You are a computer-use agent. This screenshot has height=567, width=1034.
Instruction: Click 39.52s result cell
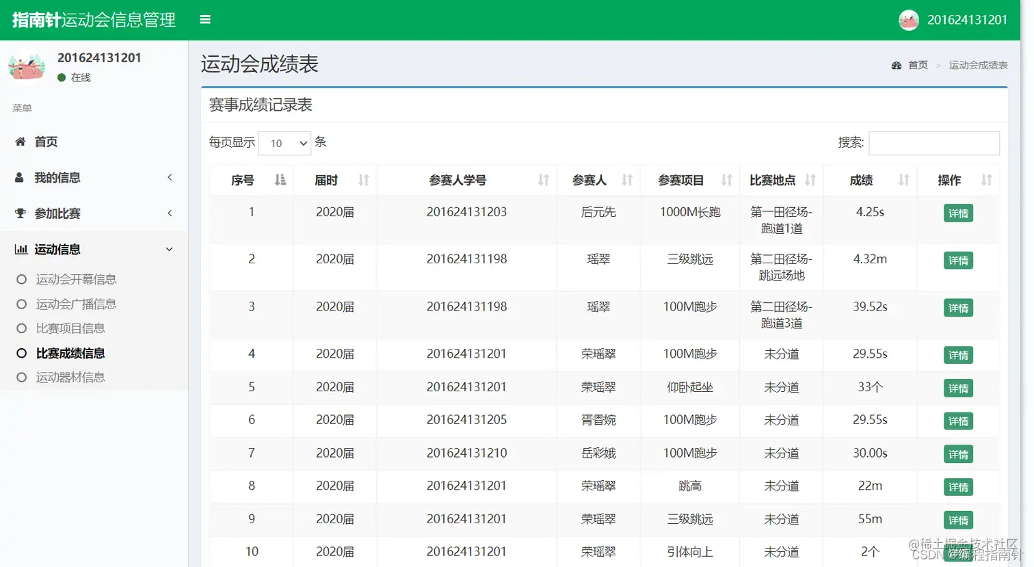(x=870, y=306)
